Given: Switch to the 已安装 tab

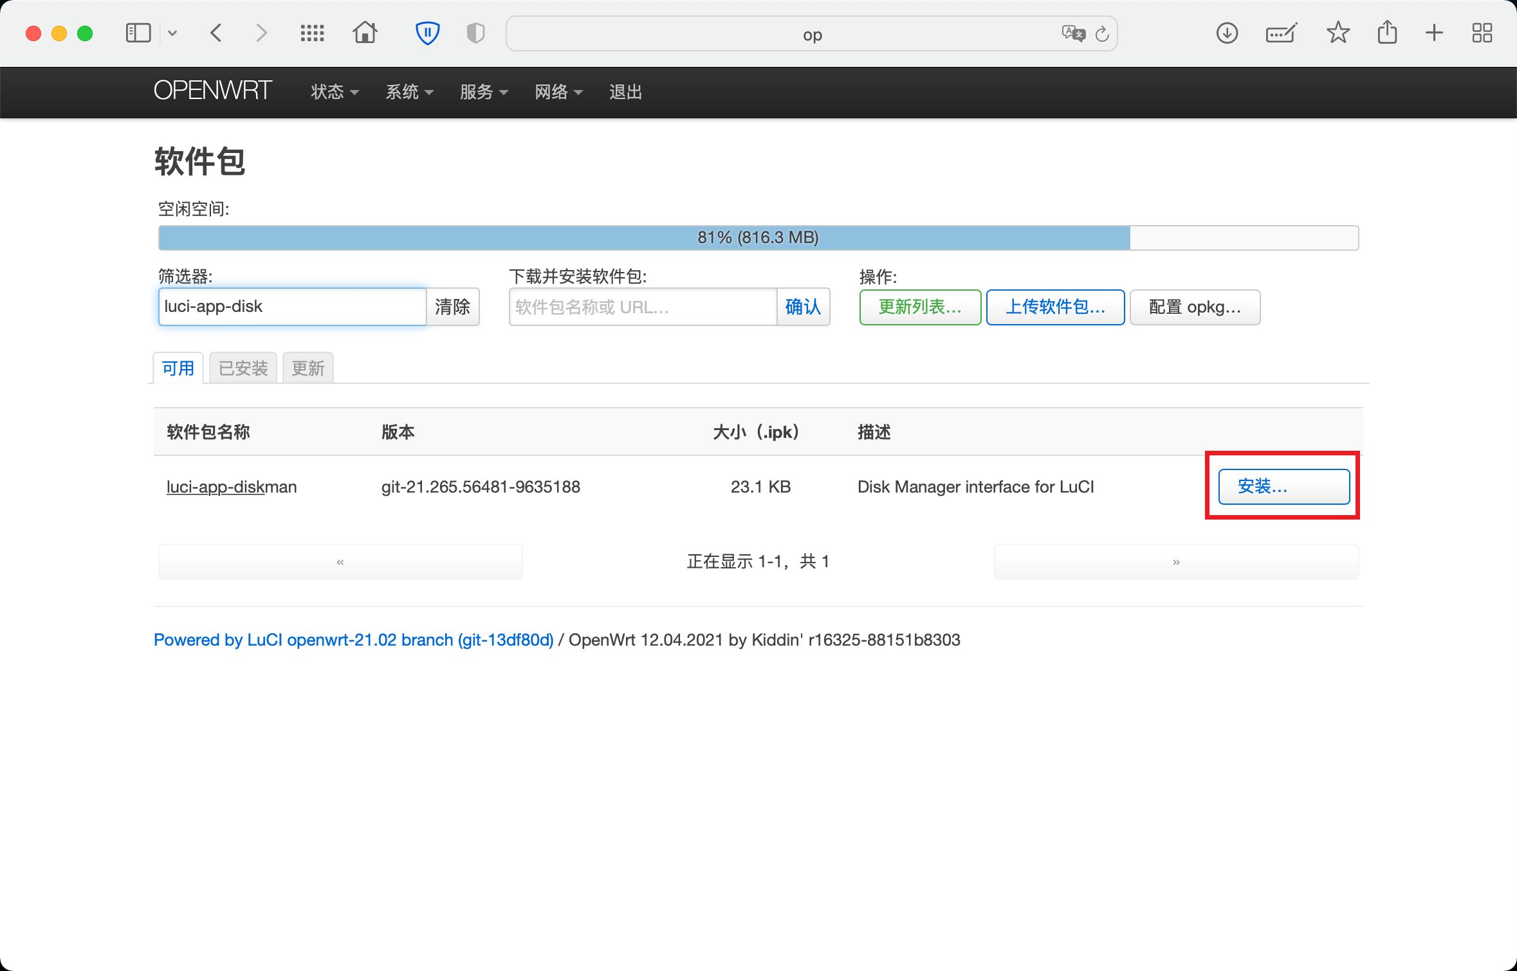Looking at the screenshot, I should coord(243,368).
